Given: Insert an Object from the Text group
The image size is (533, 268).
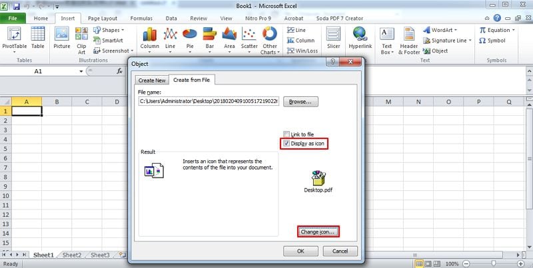Looking at the screenshot, I should point(436,51).
